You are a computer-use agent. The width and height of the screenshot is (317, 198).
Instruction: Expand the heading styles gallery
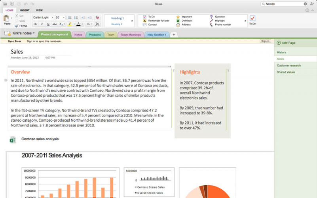tap(132, 21)
